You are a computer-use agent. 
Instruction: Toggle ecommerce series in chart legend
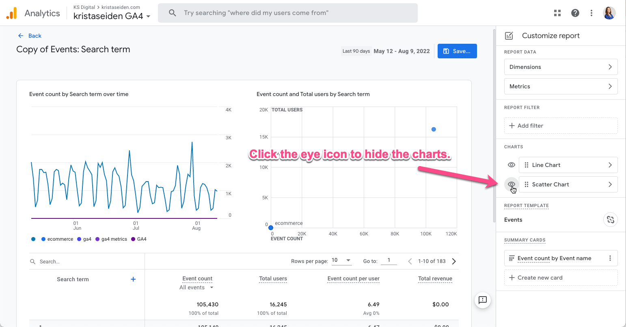click(57, 239)
